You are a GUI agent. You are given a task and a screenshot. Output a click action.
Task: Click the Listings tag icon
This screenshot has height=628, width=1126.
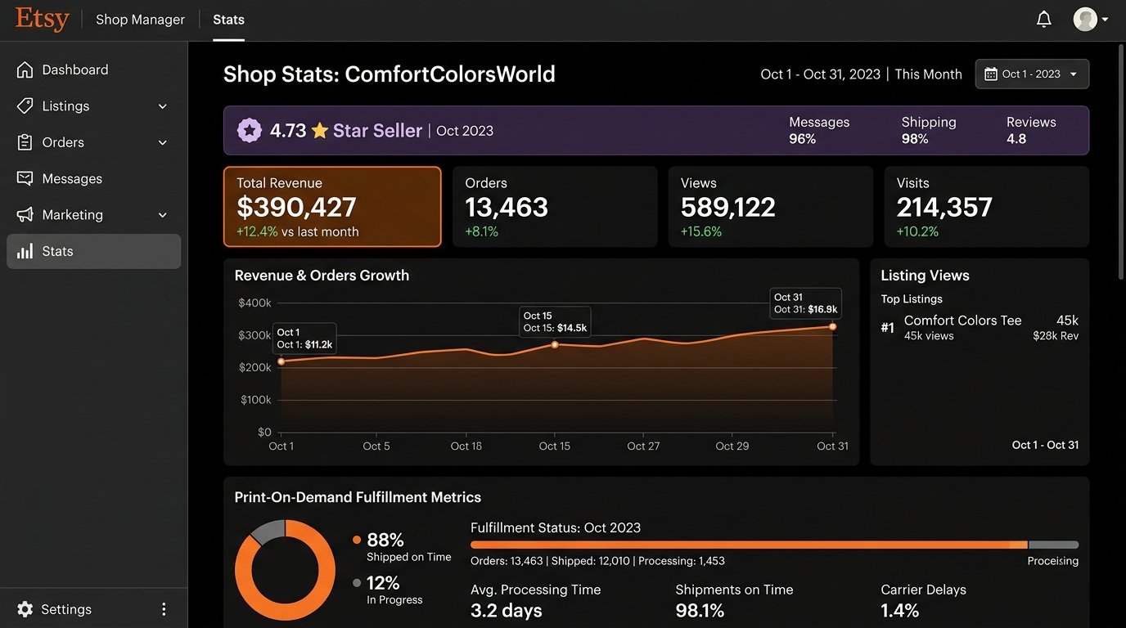click(x=25, y=105)
